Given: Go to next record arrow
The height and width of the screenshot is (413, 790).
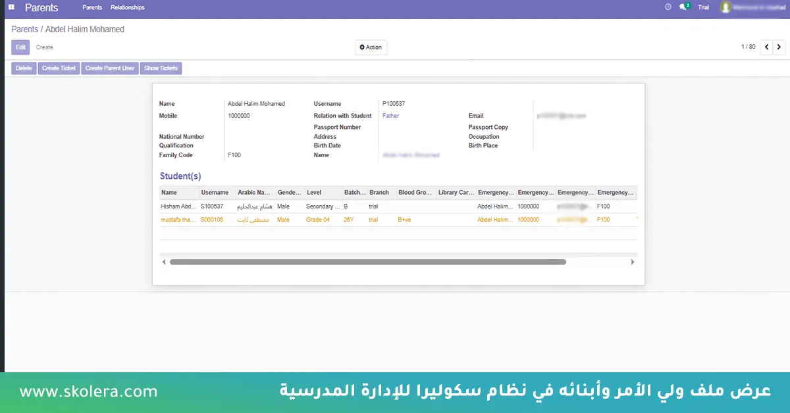Looking at the screenshot, I should pyautogui.click(x=779, y=47).
